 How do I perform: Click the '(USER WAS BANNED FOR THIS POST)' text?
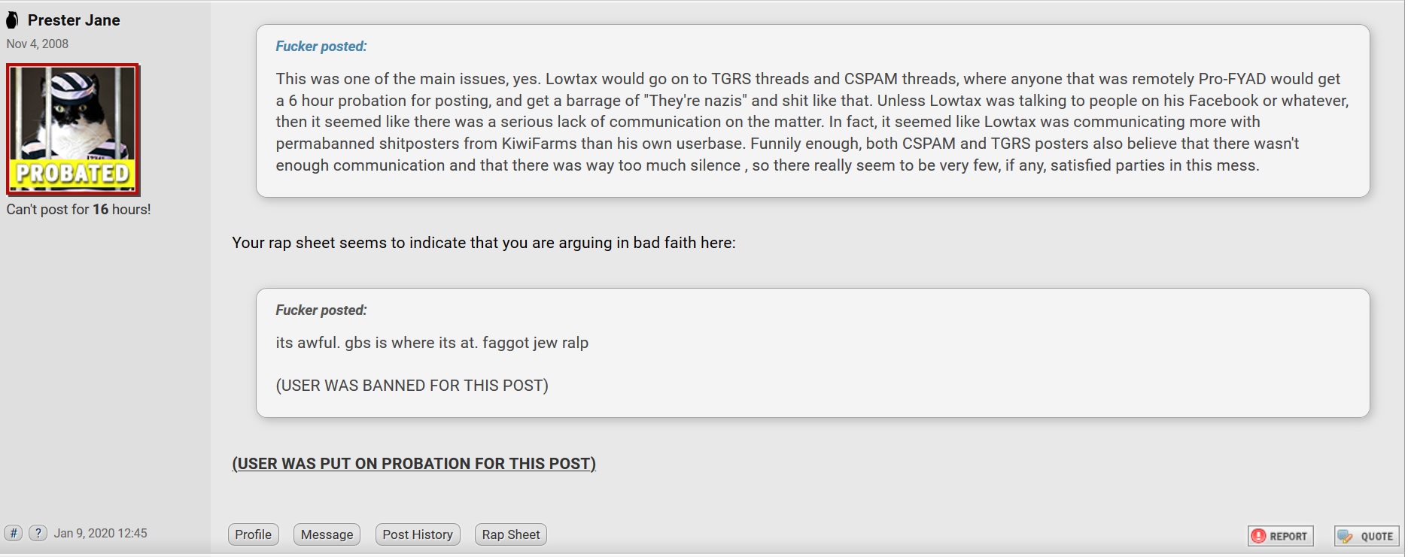coord(412,386)
